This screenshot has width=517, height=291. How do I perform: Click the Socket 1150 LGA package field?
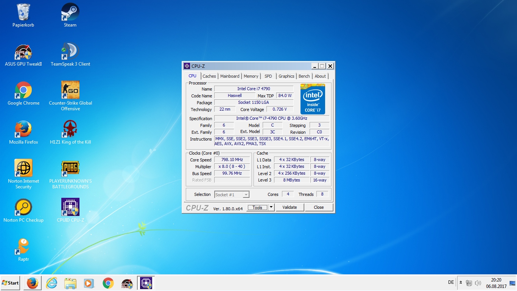[x=254, y=102]
